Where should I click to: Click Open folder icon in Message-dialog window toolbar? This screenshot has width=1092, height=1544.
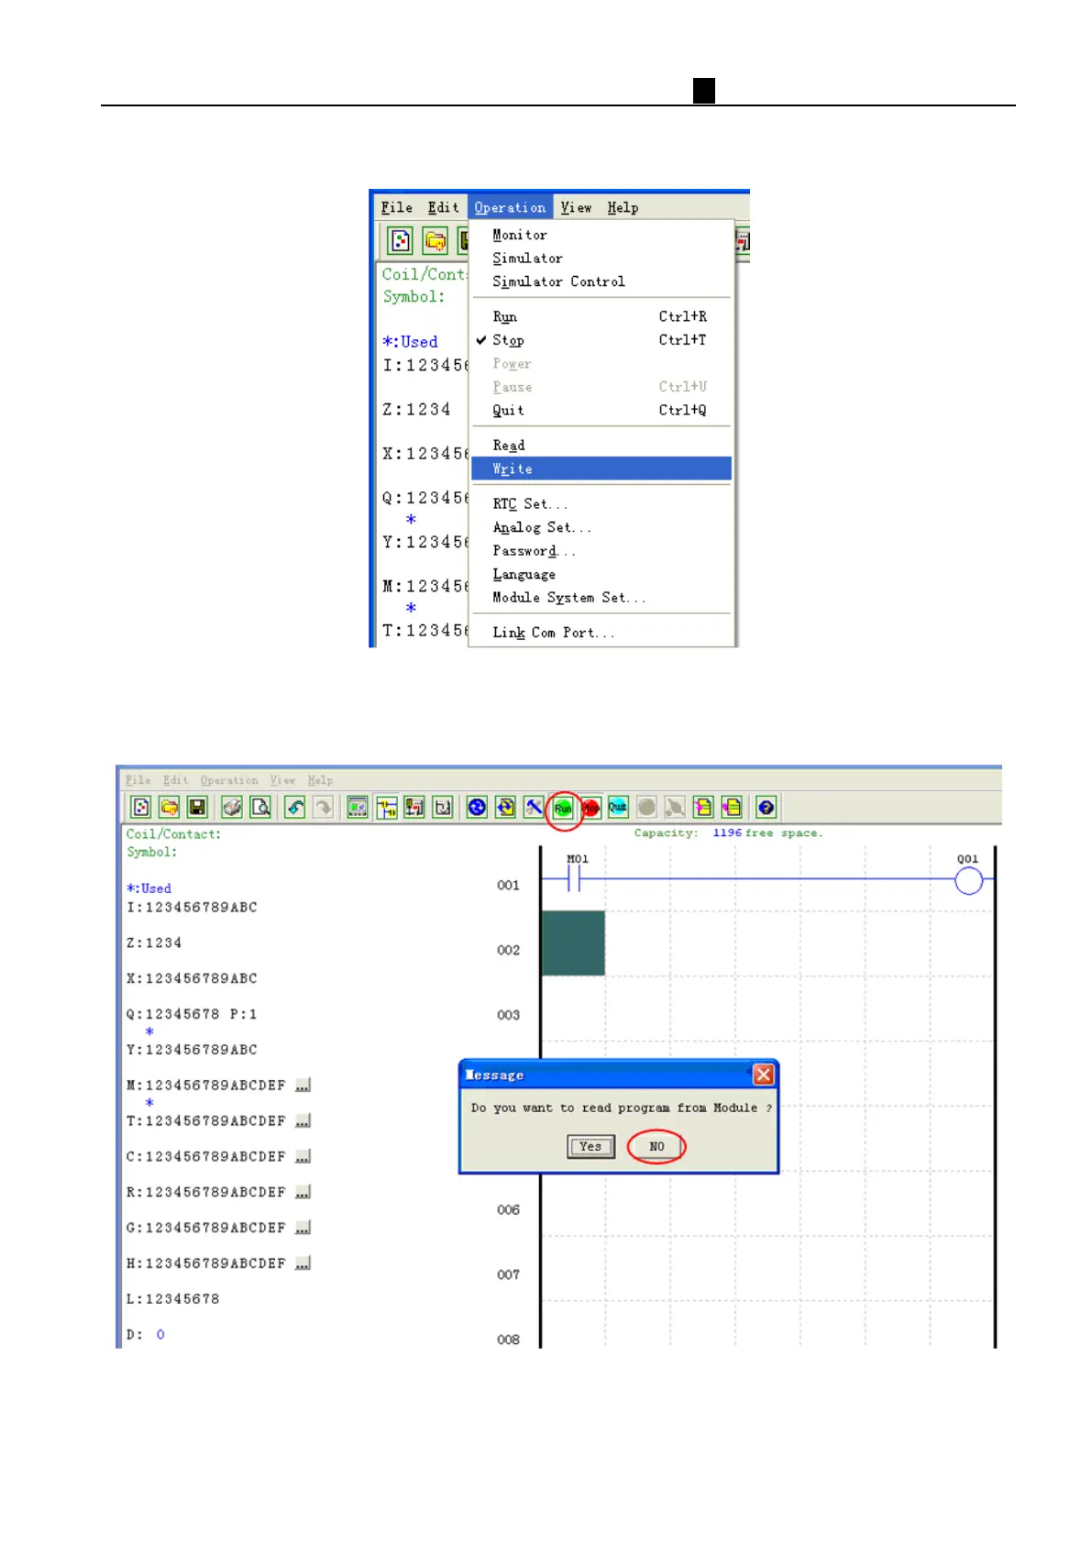(170, 808)
